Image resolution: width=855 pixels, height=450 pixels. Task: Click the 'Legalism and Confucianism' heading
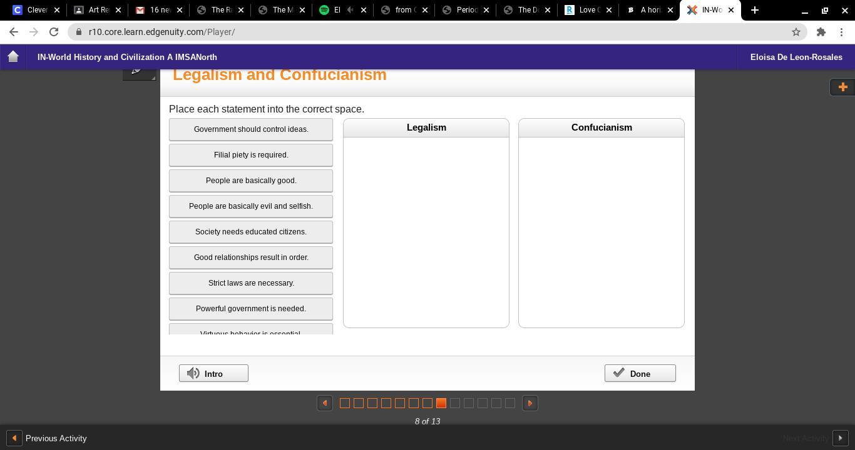pos(280,74)
